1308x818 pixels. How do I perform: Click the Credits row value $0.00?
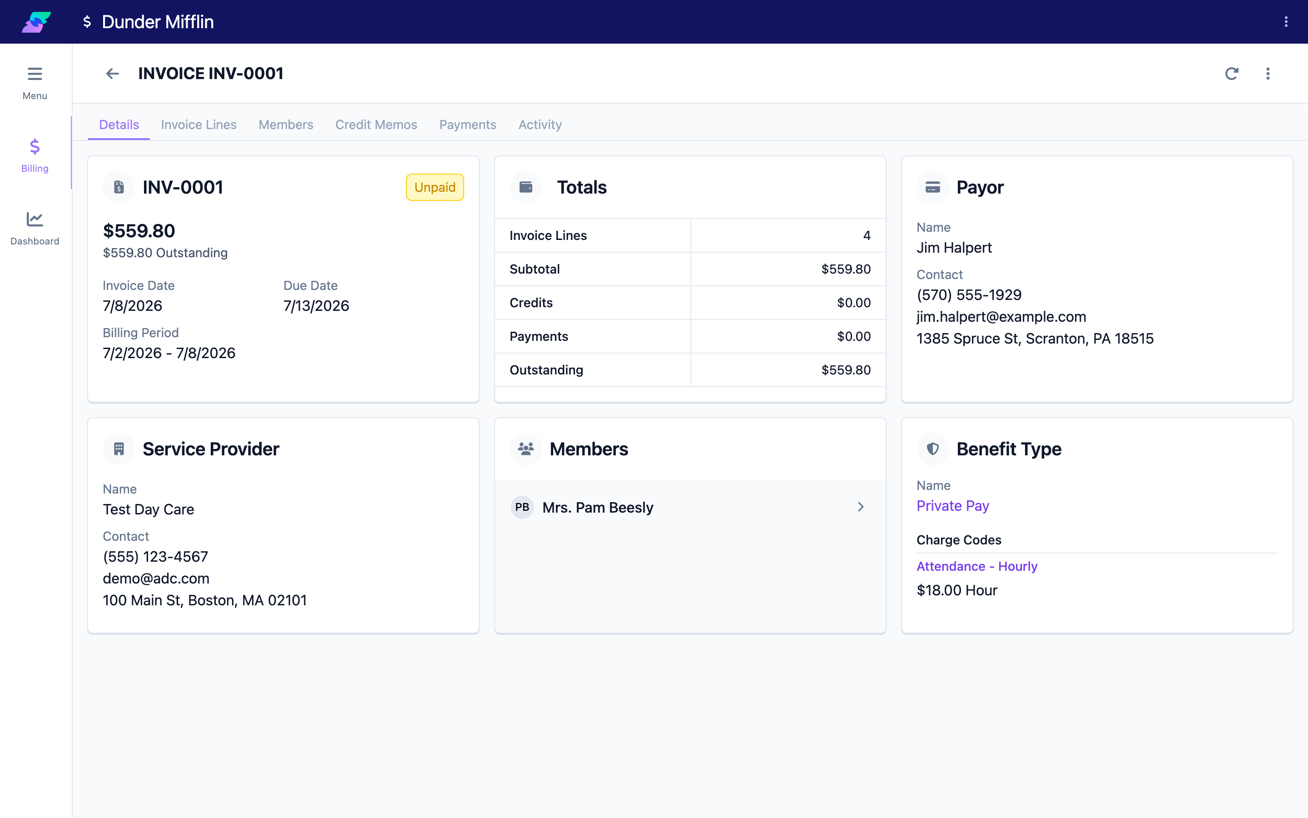pos(854,302)
